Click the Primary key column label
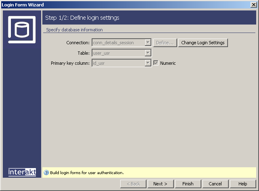The width and height of the screenshot is (259, 191). 70,63
